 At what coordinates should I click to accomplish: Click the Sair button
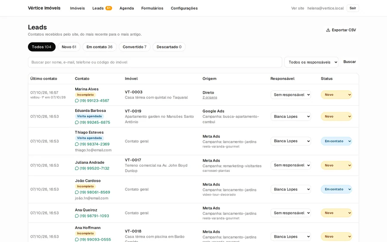click(x=353, y=8)
